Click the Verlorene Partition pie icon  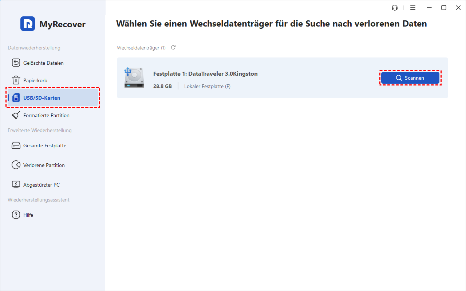coord(16,165)
